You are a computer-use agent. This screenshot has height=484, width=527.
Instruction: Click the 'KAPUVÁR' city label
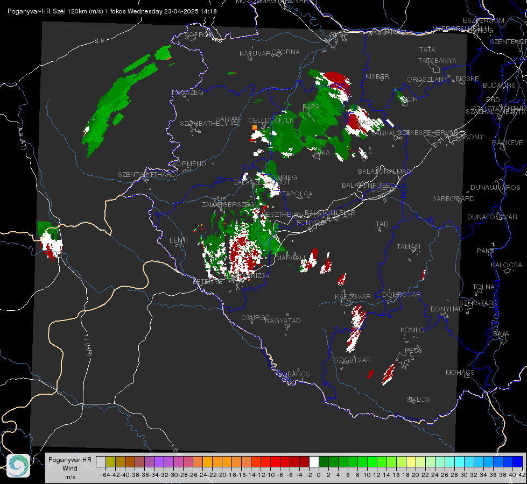[255, 54]
